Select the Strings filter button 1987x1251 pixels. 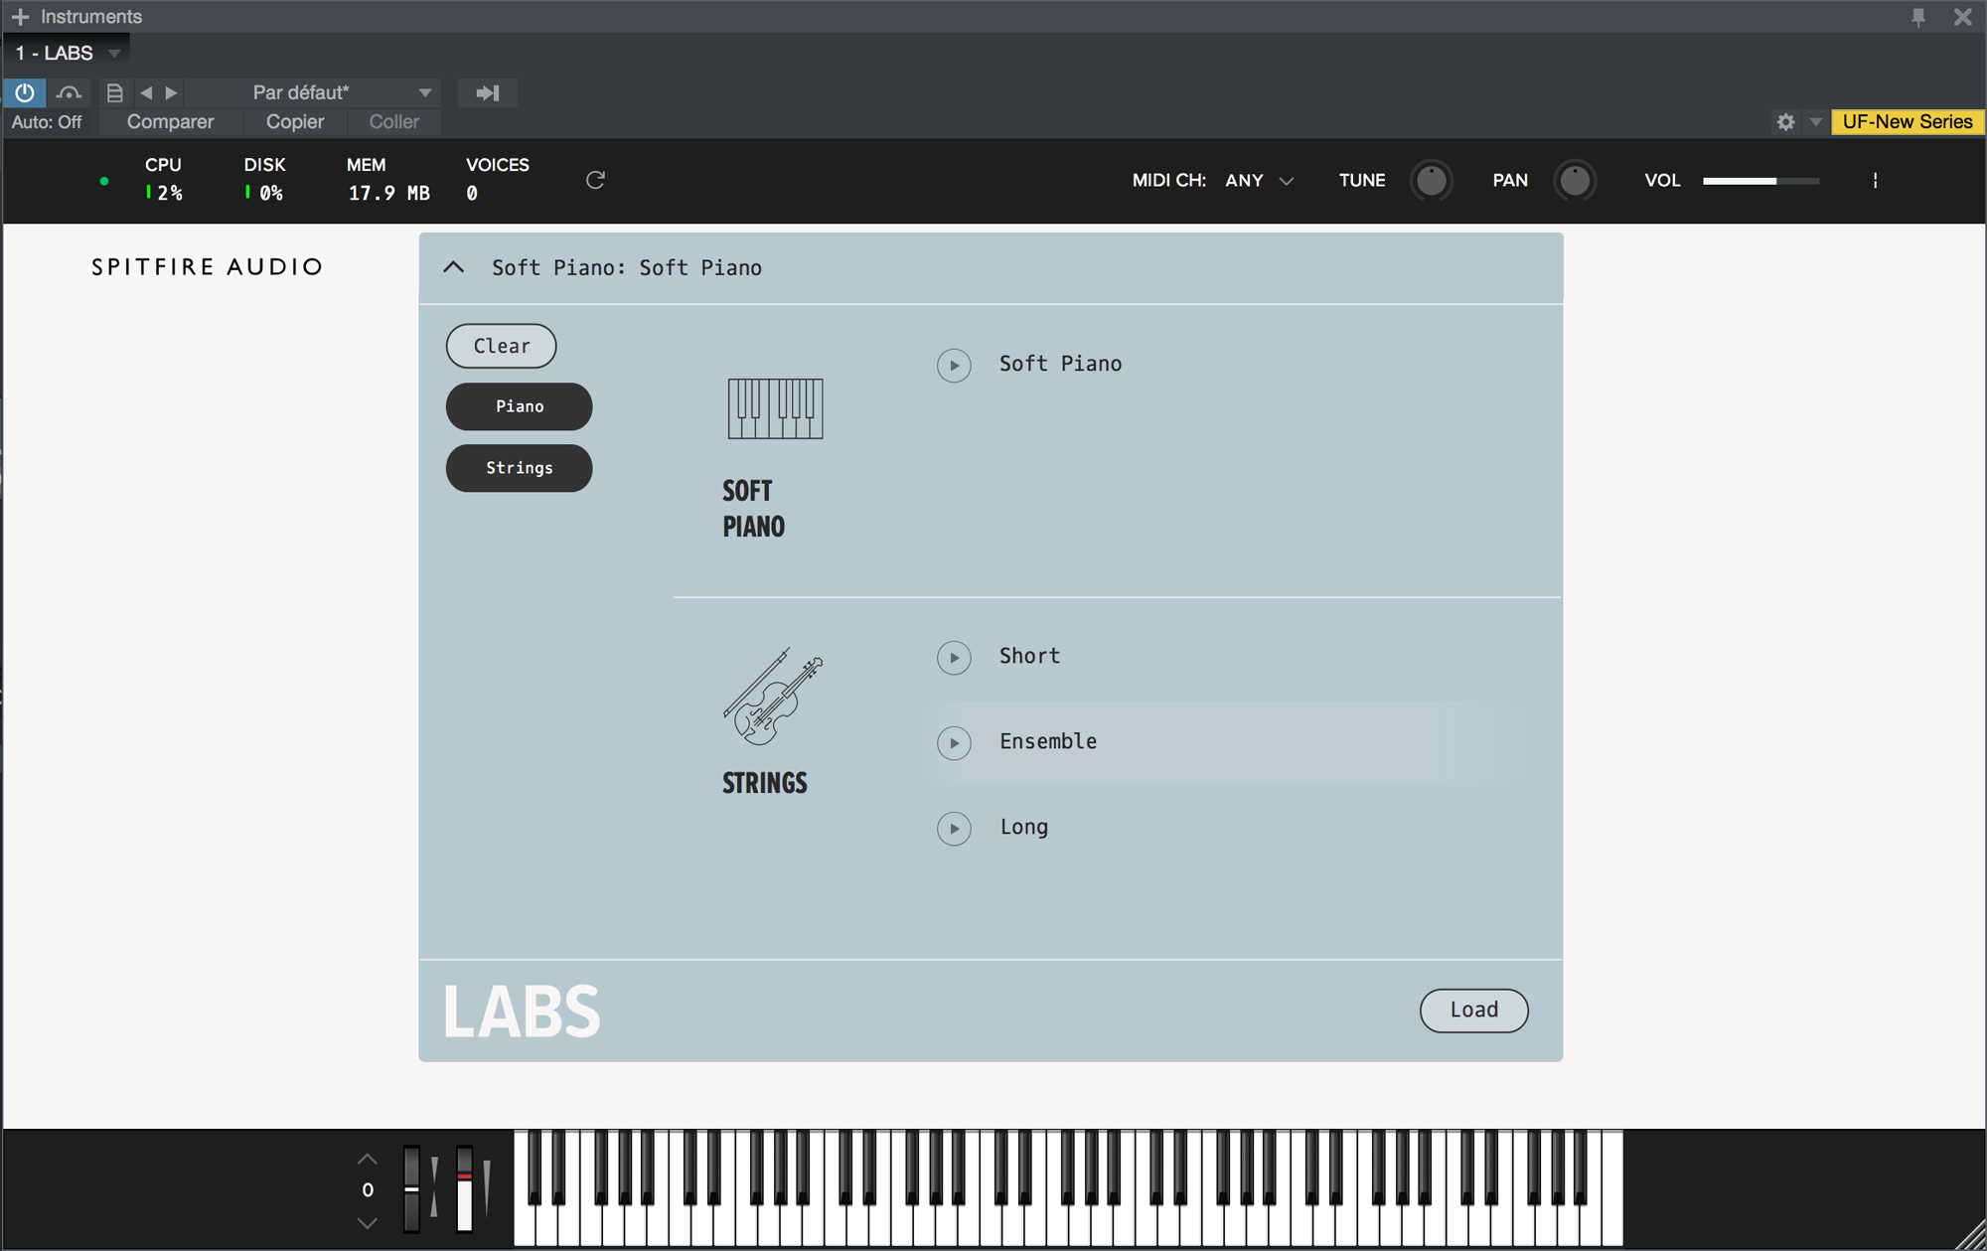[519, 468]
